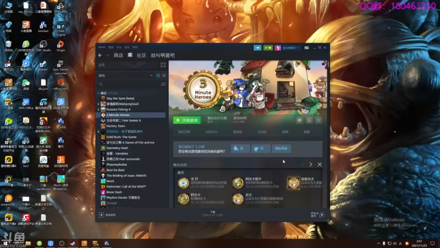Open the 社区 (Community) tab
440x248 pixels.
[x=141, y=56]
